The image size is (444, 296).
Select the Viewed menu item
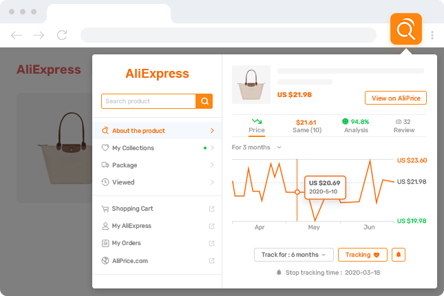point(157,182)
